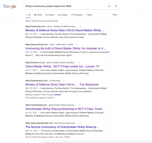
Task: Open options for london-tv.co.uk result
Action: (79, 63)
